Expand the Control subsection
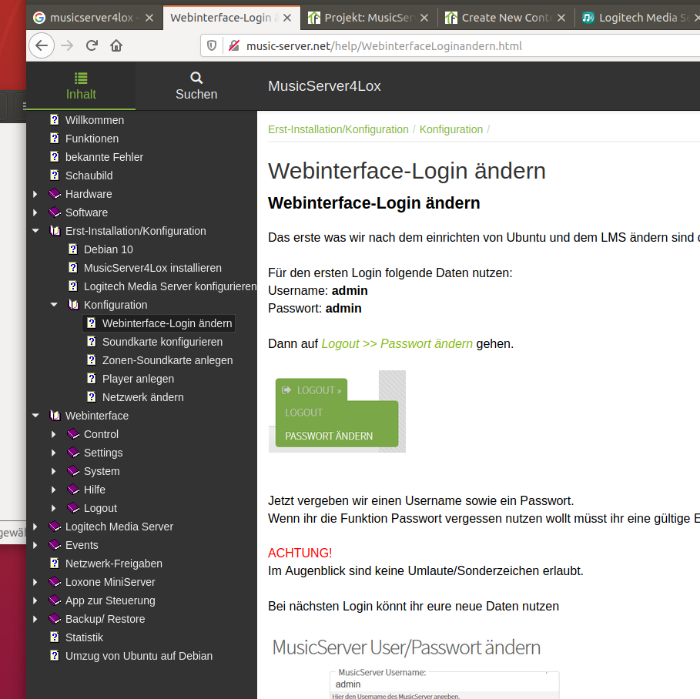 click(x=54, y=434)
